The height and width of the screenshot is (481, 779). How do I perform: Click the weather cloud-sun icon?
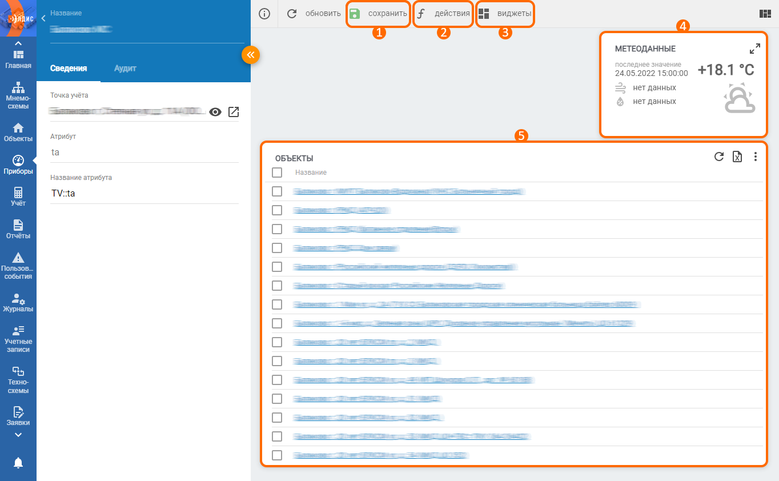click(740, 98)
